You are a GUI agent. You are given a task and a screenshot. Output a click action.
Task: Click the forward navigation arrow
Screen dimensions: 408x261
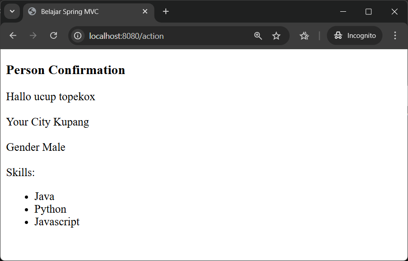click(33, 35)
